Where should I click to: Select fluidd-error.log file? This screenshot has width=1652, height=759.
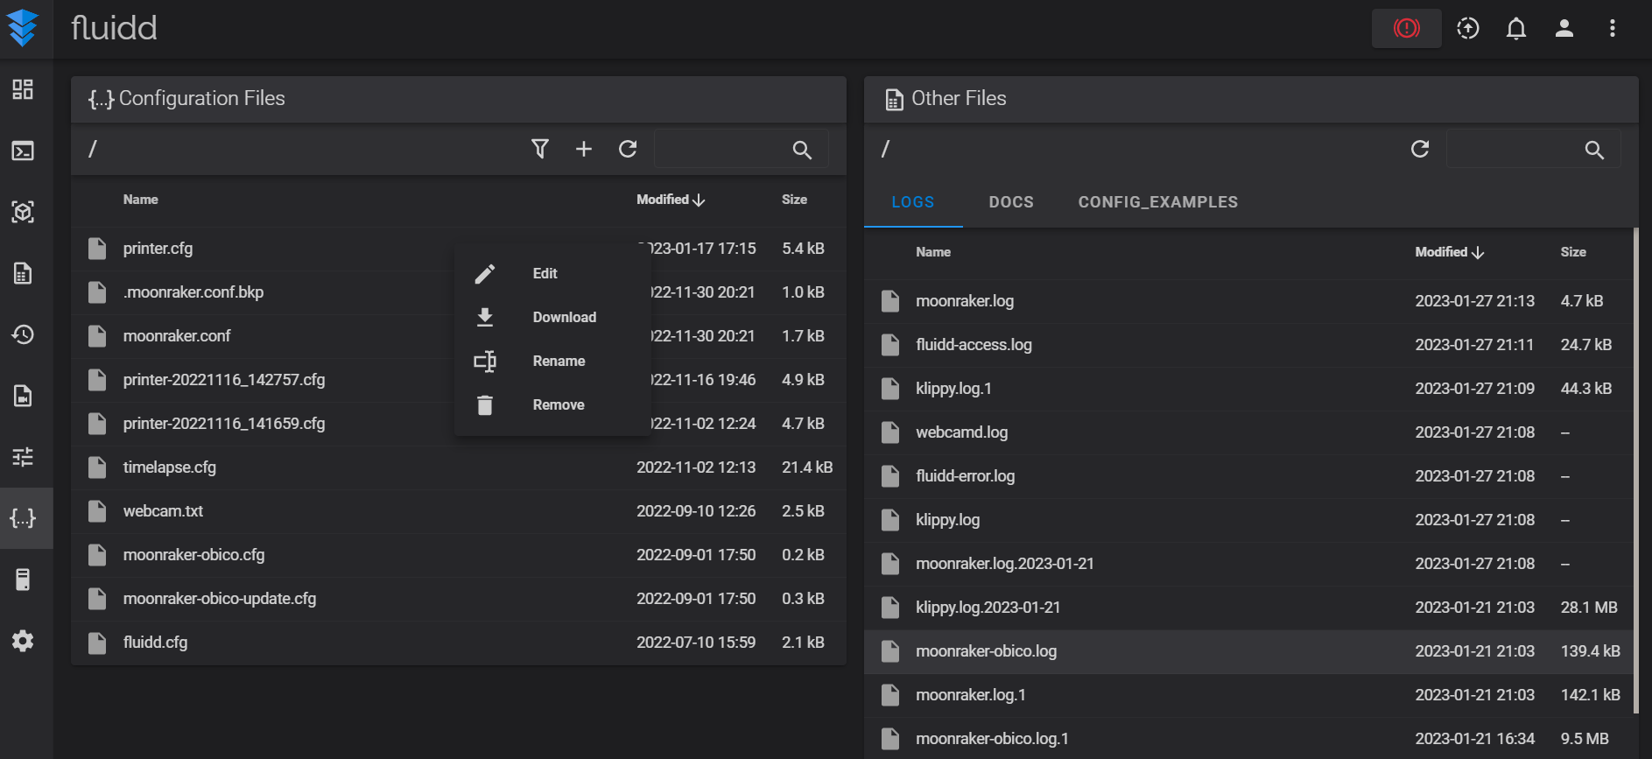pyautogui.click(x=1248, y=476)
